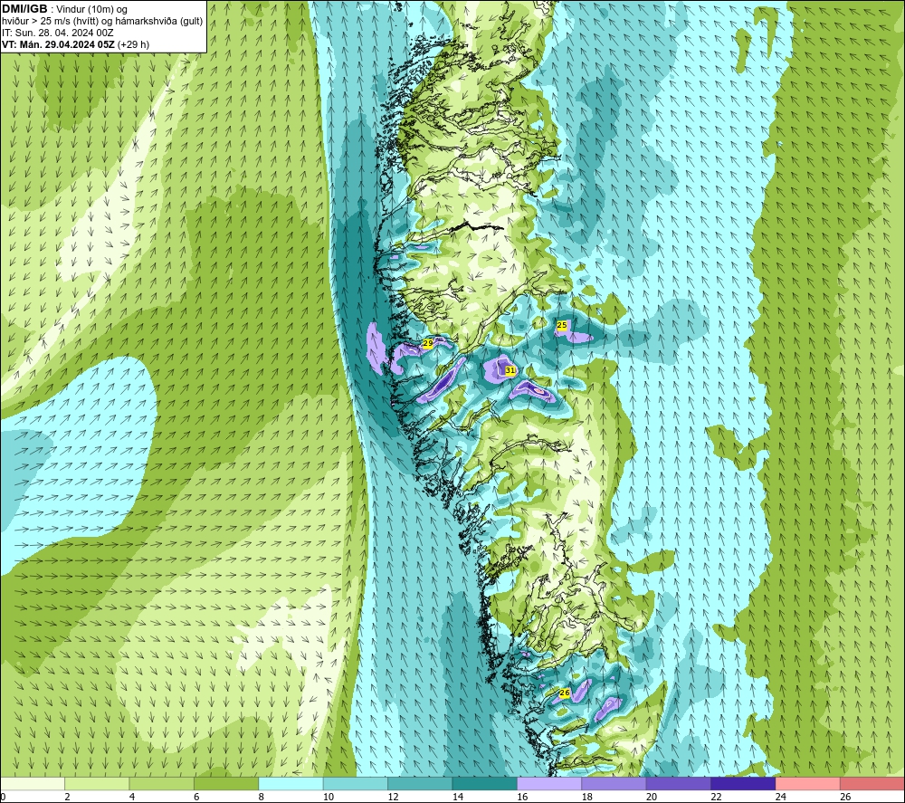Pick the 18–20 m/s purple swatch
Viewport: 905px width, 803px height.
tap(614, 783)
